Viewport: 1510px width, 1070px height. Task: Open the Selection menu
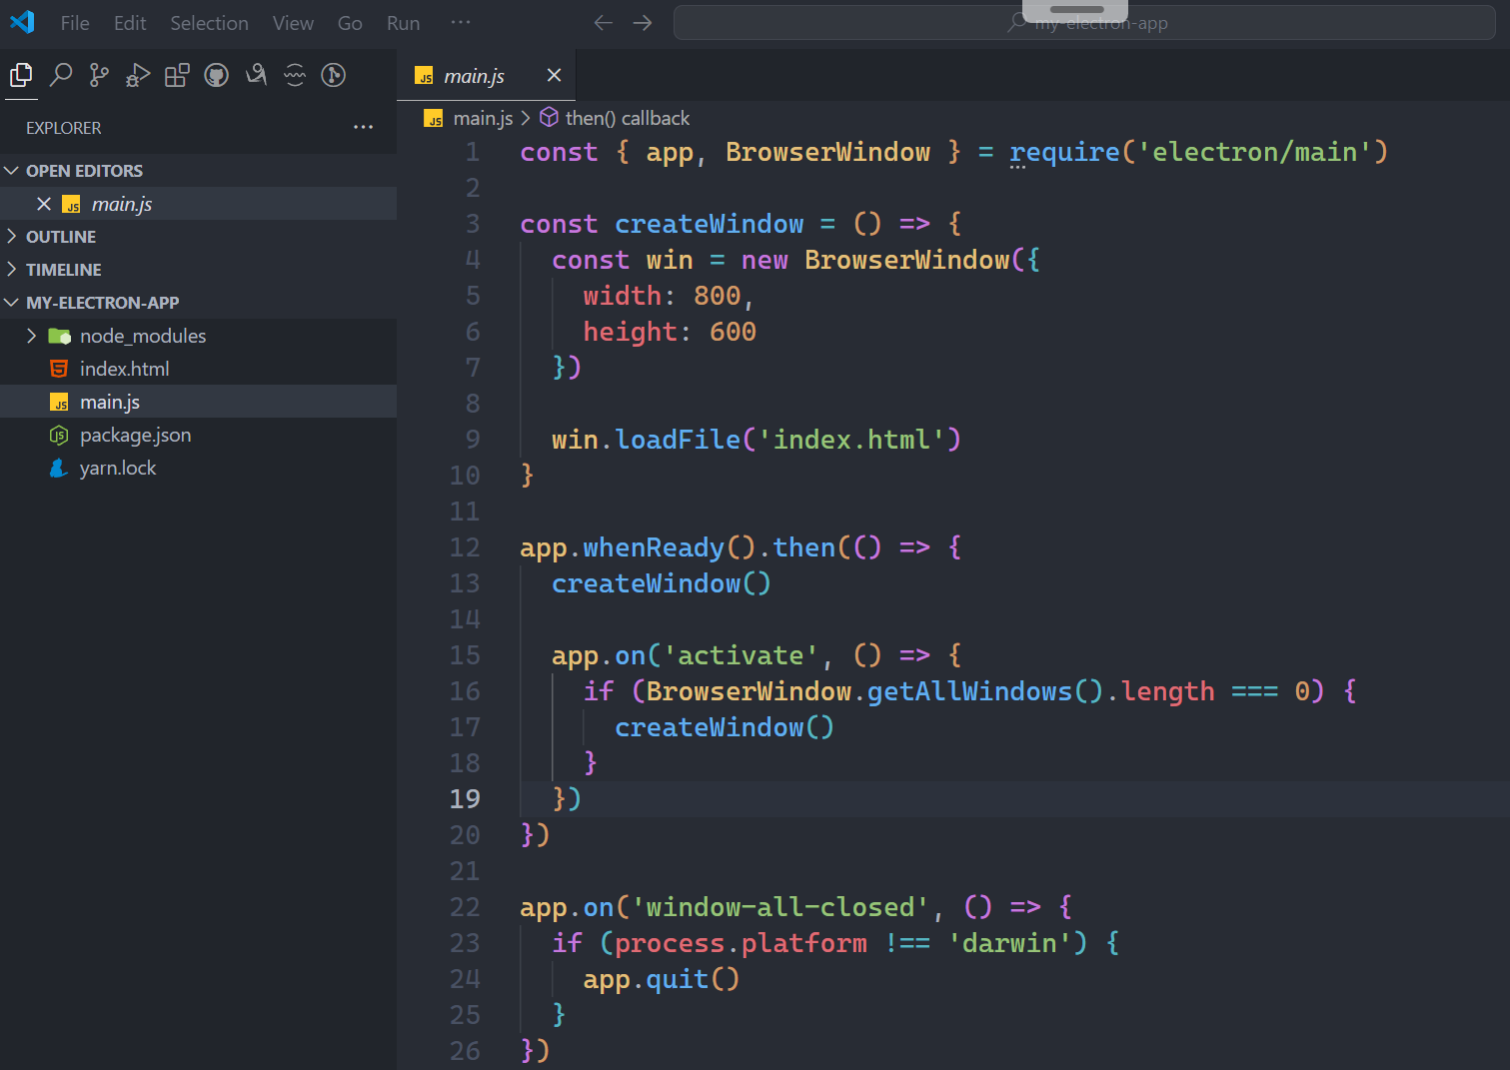[x=209, y=22]
